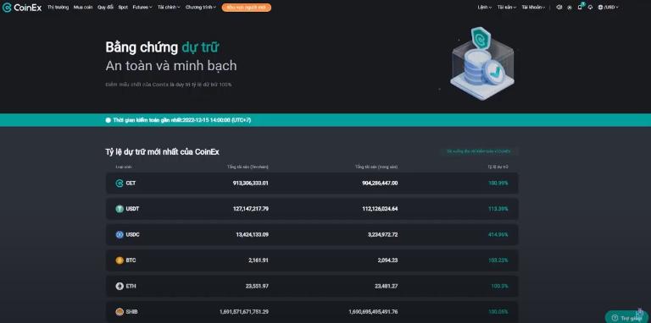Click on-chain value 127,147,217.79
651x323 pixels.
pyautogui.click(x=251, y=209)
